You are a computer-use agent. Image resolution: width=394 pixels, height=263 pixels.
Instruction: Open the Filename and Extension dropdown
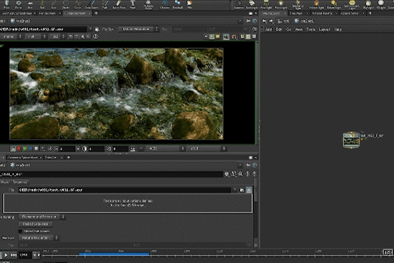click(x=42, y=216)
